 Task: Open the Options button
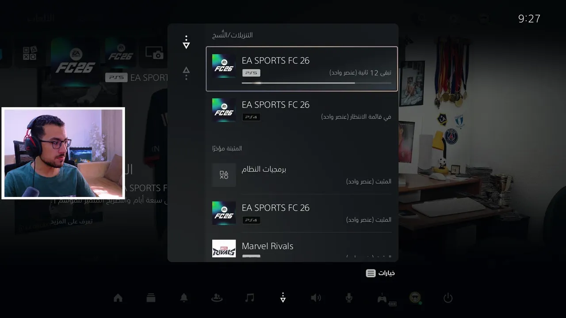click(380, 273)
